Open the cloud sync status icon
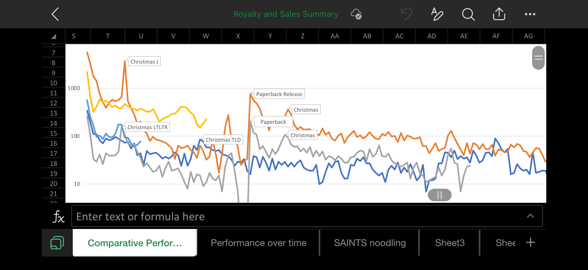 tap(356, 14)
